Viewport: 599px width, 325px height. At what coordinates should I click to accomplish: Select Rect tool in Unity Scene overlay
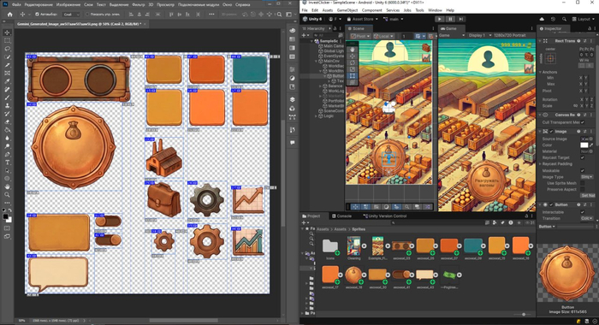353,76
